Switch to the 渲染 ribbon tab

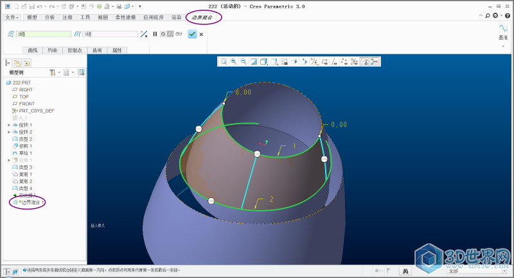(176, 17)
